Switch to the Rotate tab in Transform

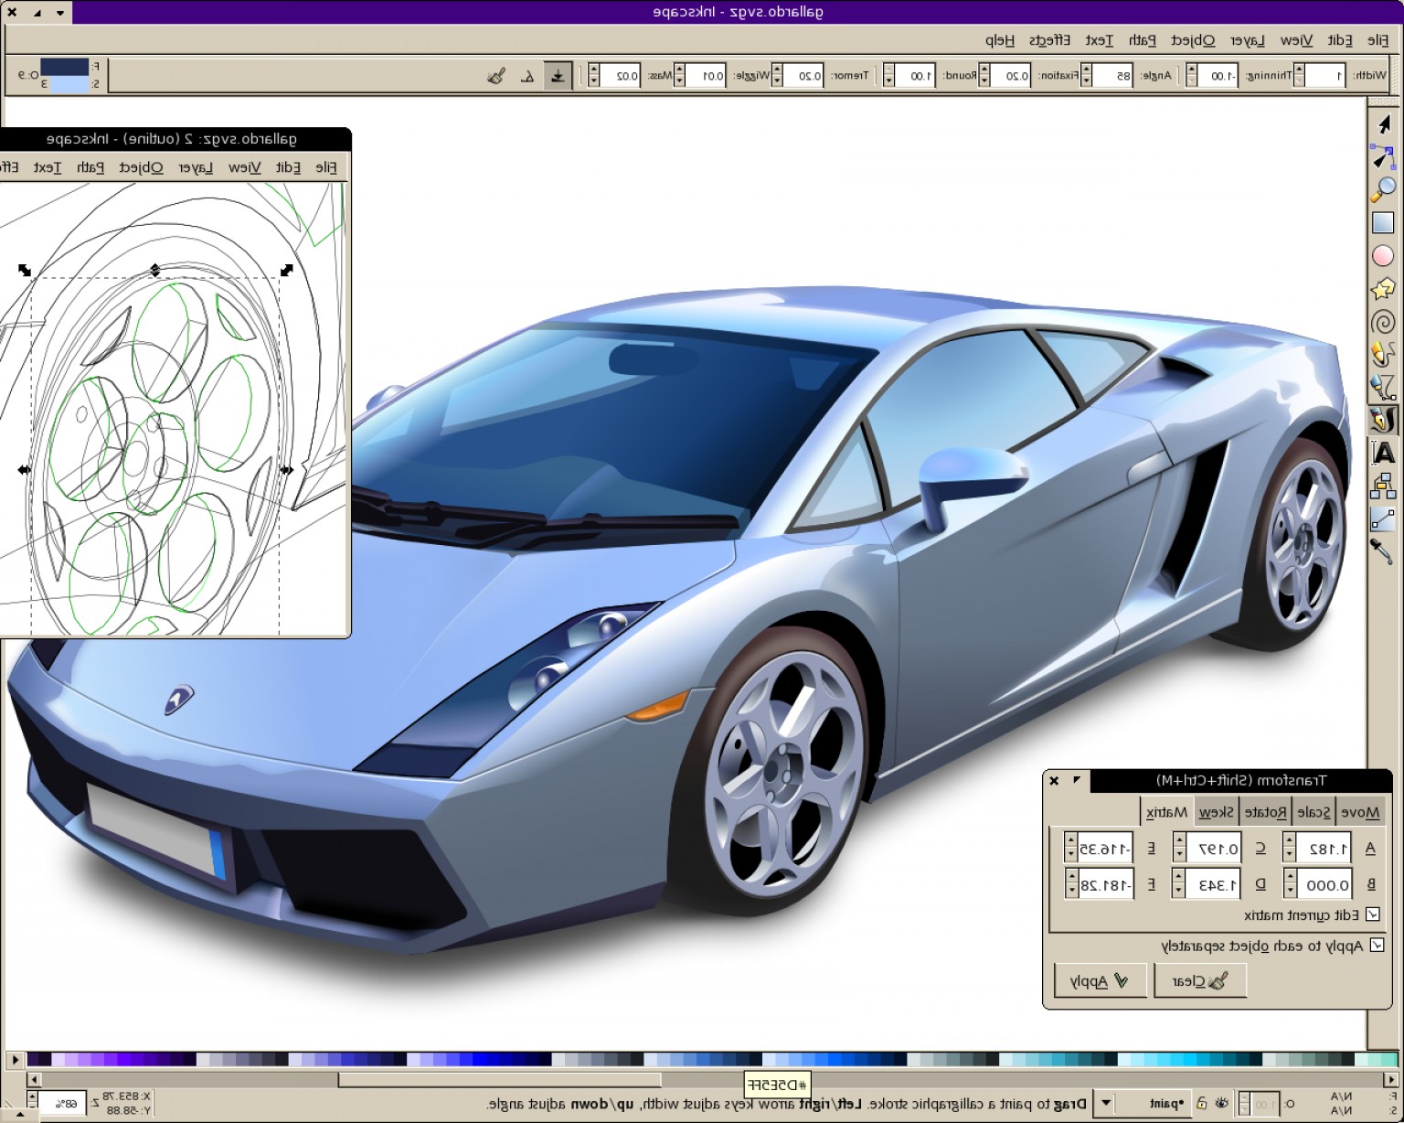(1265, 812)
